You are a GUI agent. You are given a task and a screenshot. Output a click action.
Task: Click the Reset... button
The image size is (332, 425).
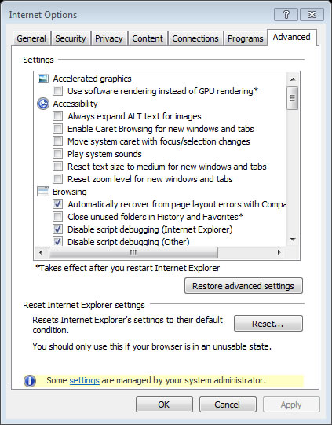[268, 324]
